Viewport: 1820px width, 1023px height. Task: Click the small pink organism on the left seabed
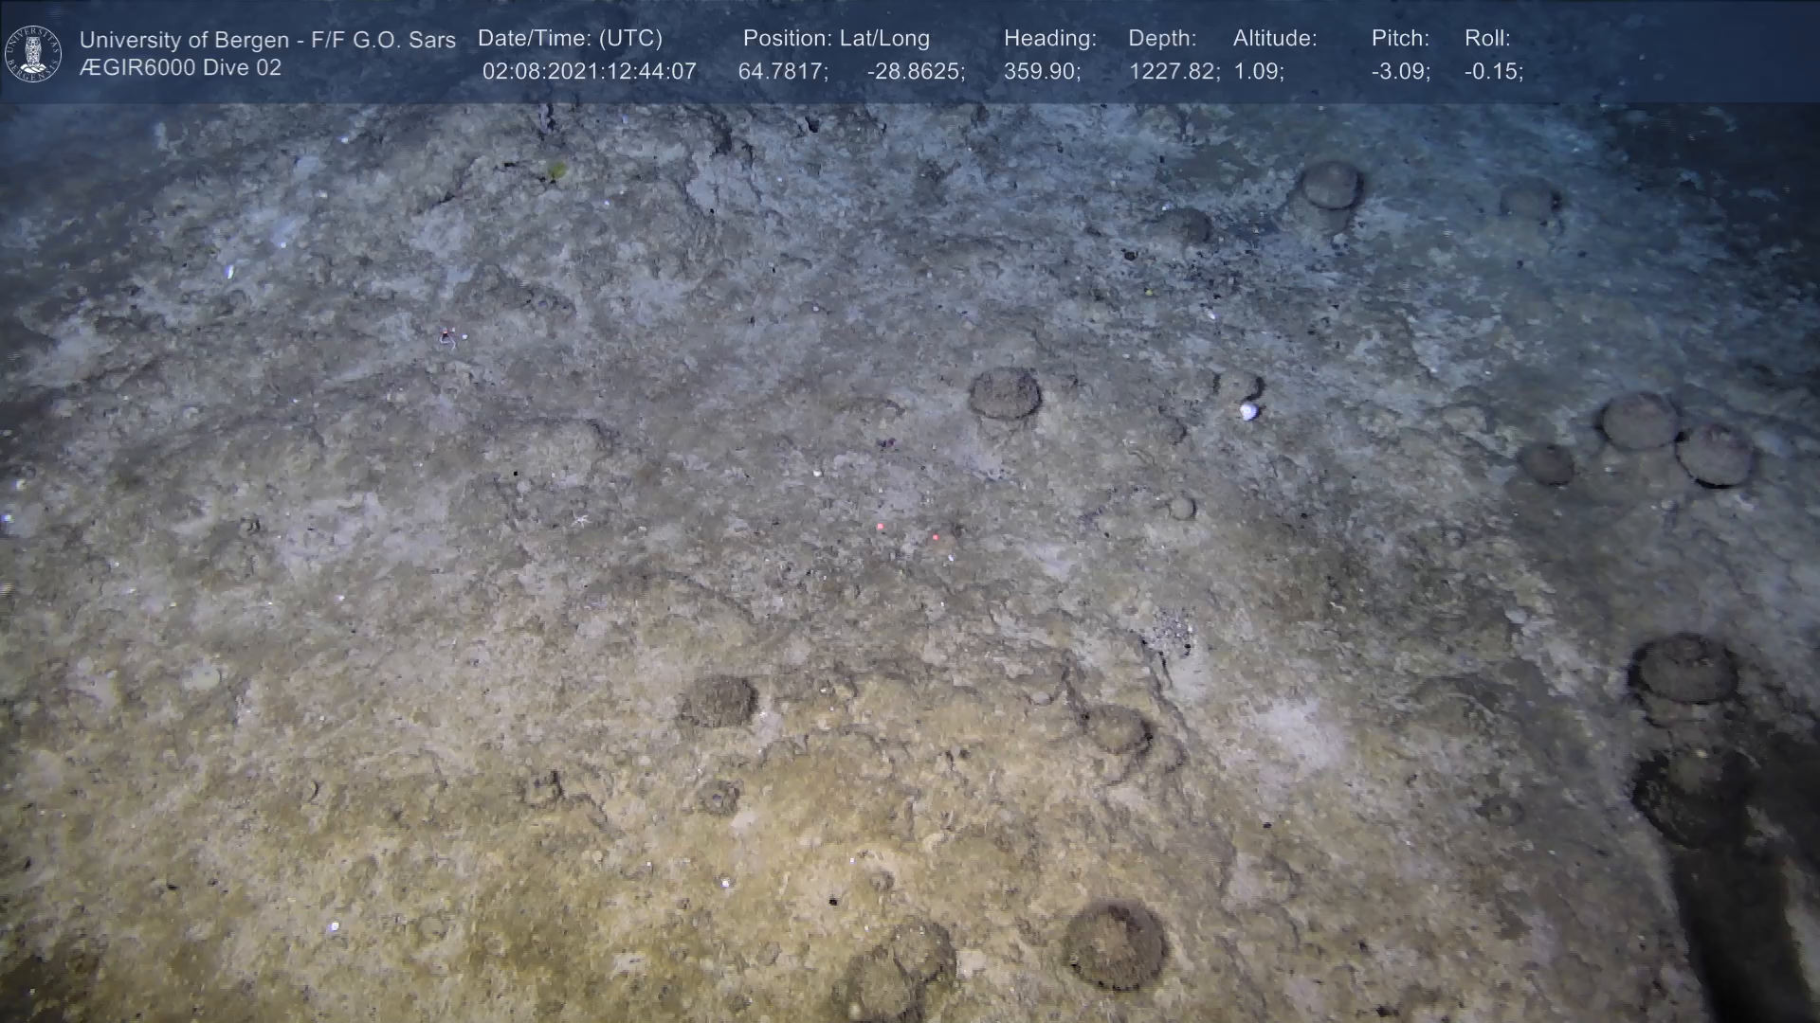(x=446, y=334)
